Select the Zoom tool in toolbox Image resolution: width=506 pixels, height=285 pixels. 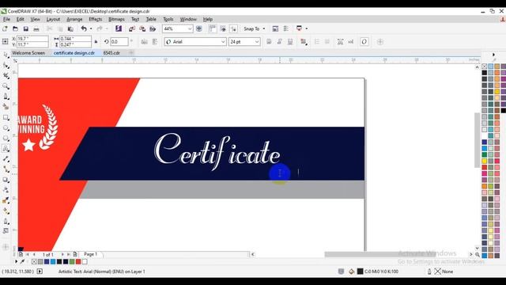[x=6, y=86]
